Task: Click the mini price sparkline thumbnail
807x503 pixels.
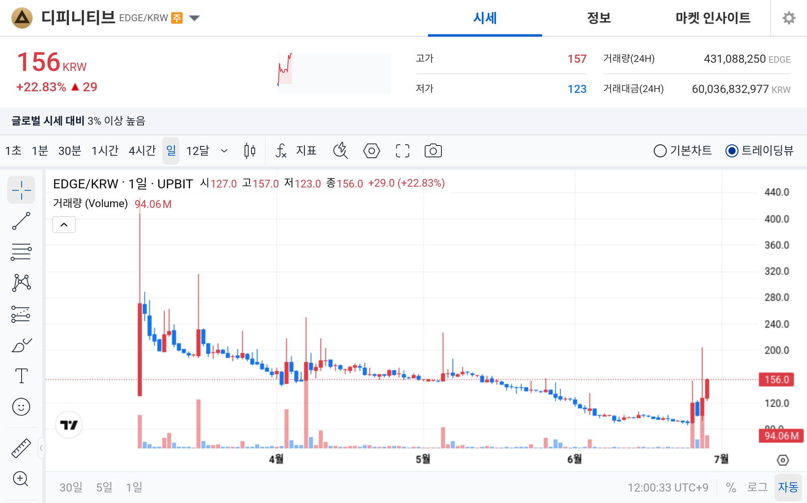Action: tap(334, 73)
